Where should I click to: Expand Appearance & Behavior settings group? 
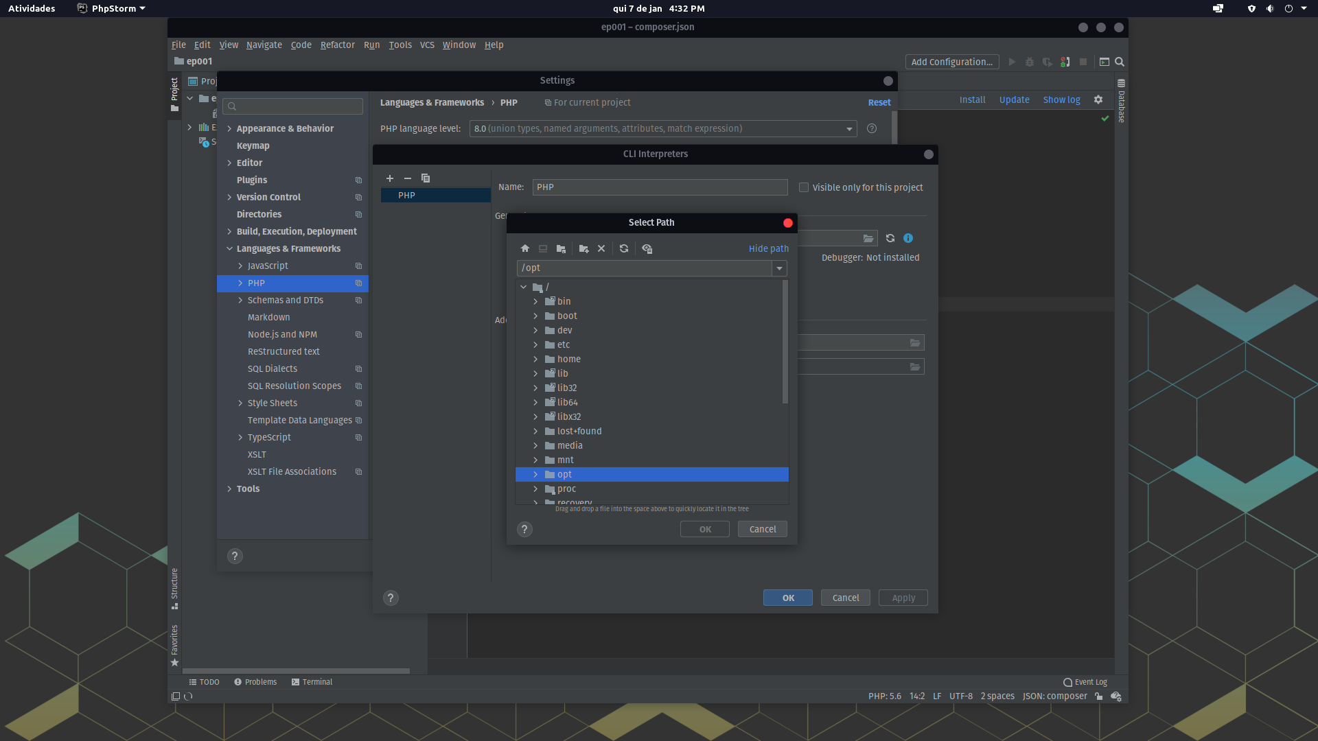(x=229, y=128)
